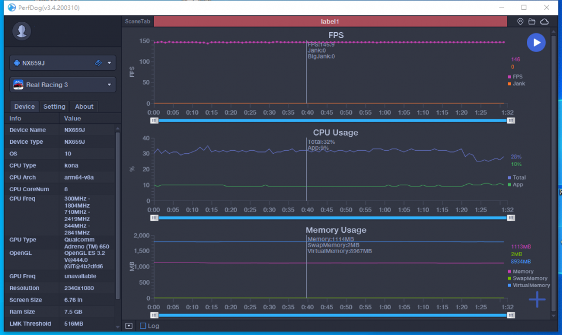Click the blue plus add chart icon
Viewport: 562px width, 335px height.
tap(537, 299)
